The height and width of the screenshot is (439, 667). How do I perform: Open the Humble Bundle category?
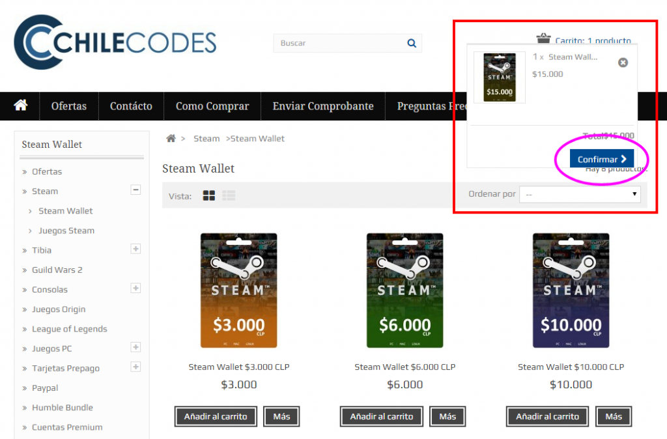pos(62,408)
